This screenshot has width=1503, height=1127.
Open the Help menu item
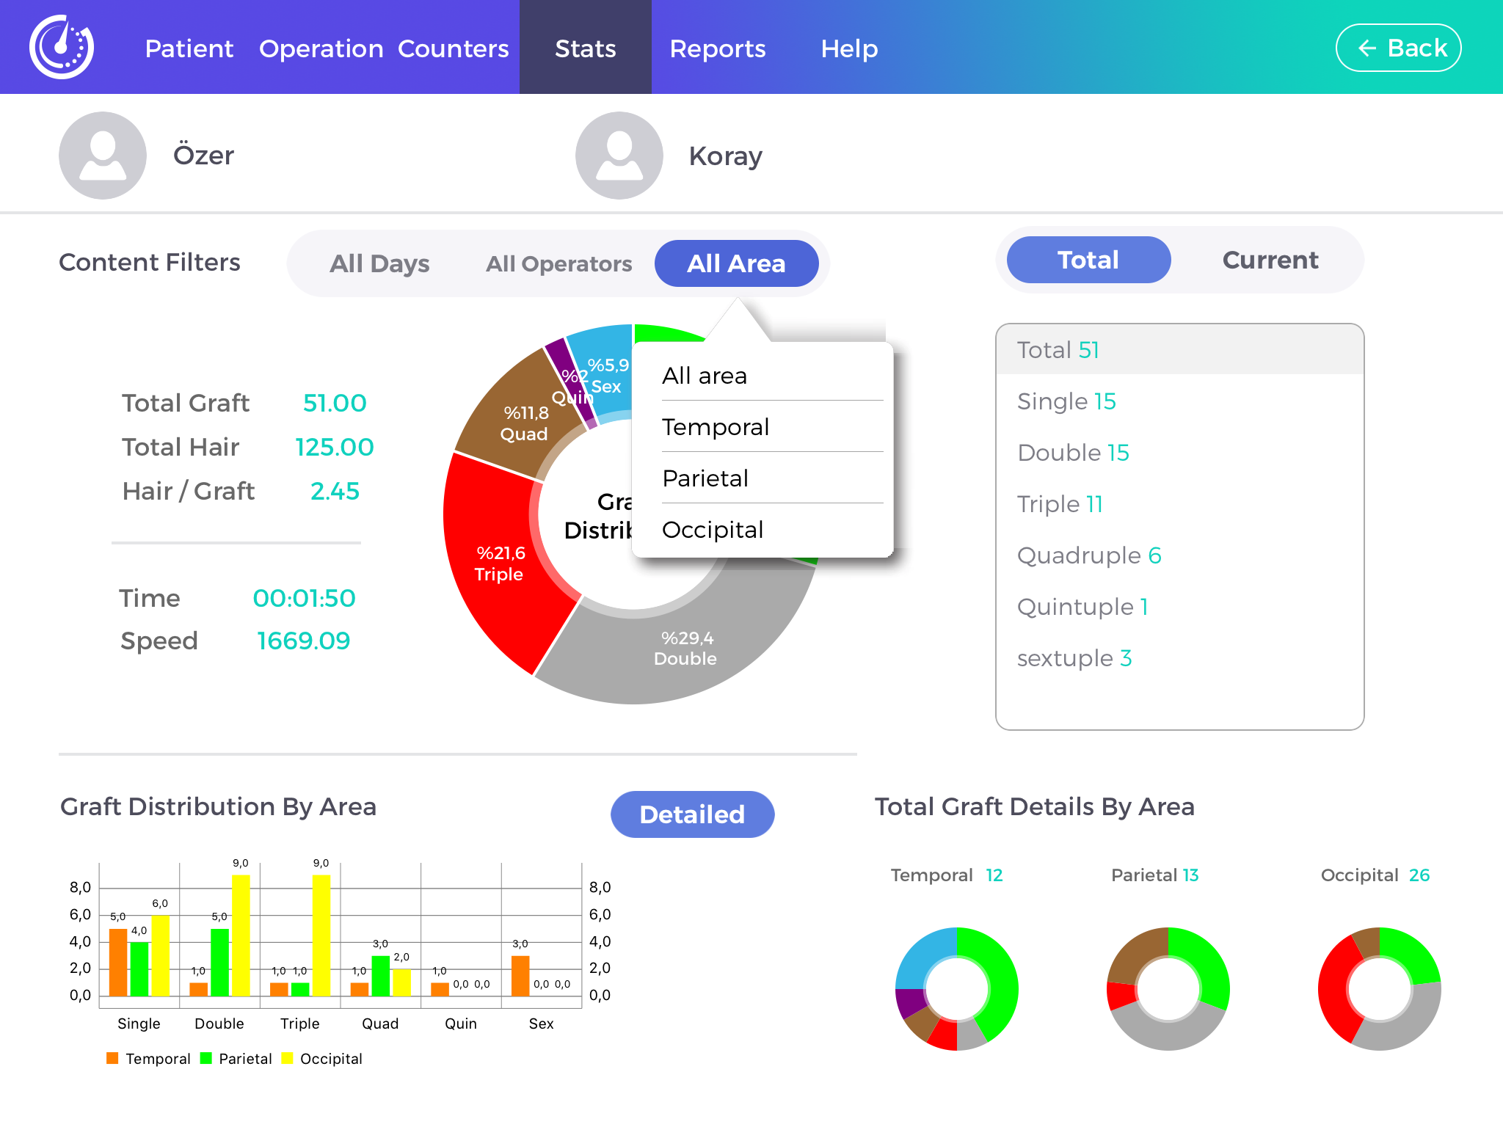pyautogui.click(x=849, y=48)
